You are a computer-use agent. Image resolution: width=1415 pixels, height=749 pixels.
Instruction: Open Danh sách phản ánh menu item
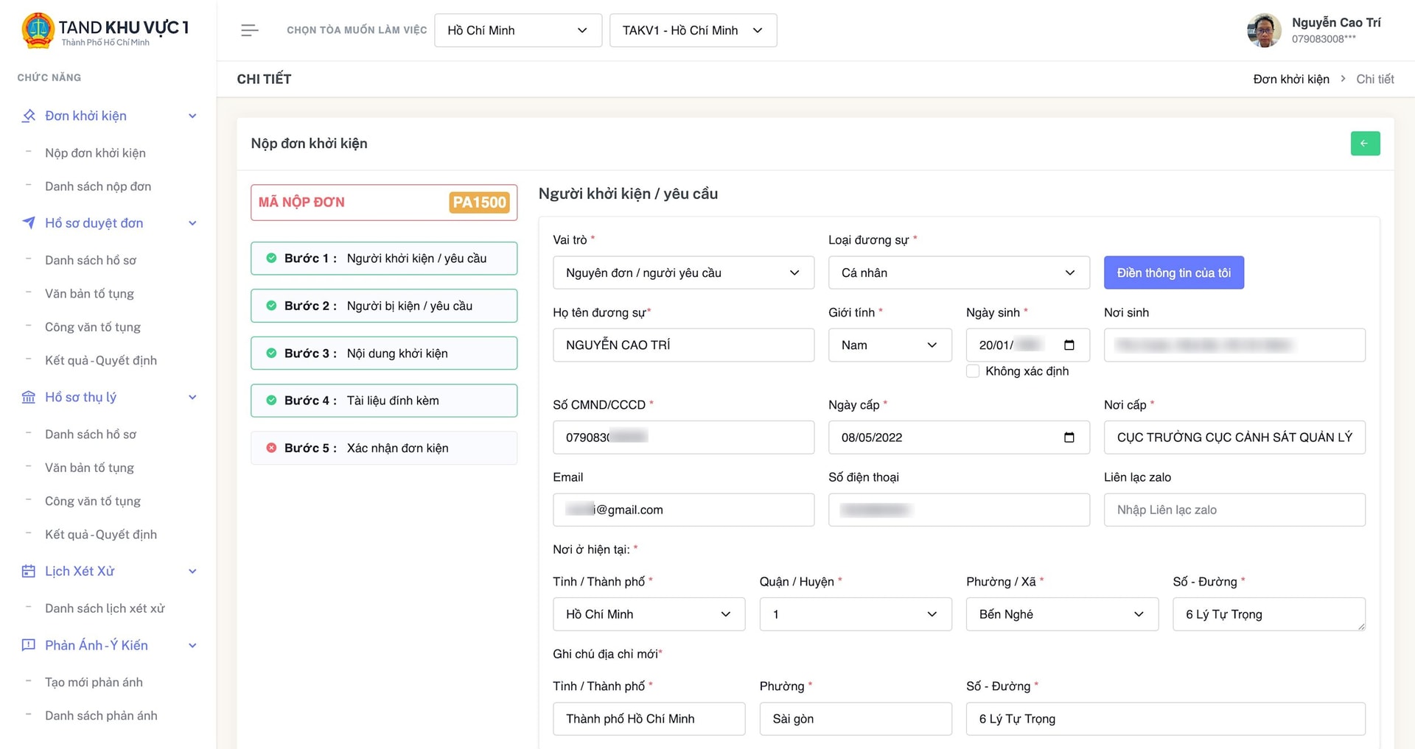click(x=101, y=715)
